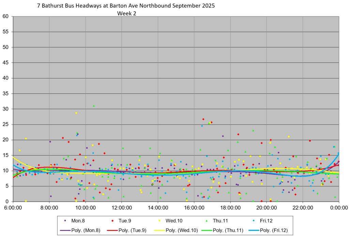This screenshot has width=349, height=236.
Task: Select the 0:00:00 horizontal axis label
Action: tap(338, 207)
